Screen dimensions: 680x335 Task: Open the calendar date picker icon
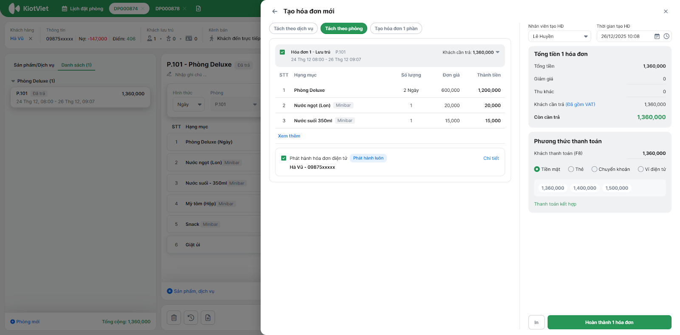click(657, 37)
